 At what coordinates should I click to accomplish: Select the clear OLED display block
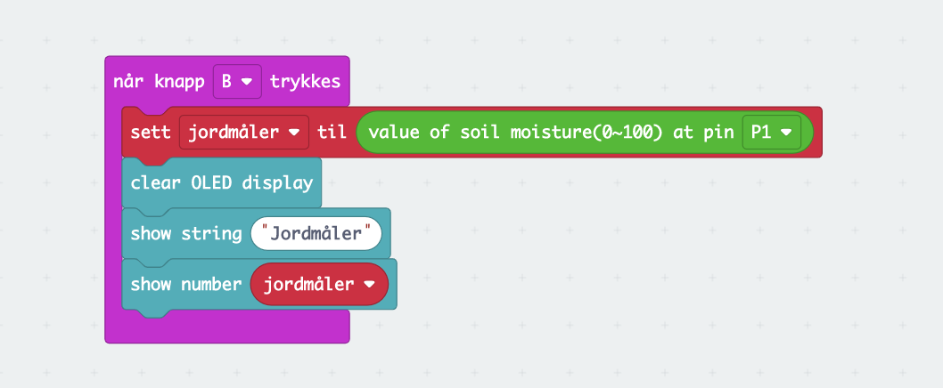221,183
